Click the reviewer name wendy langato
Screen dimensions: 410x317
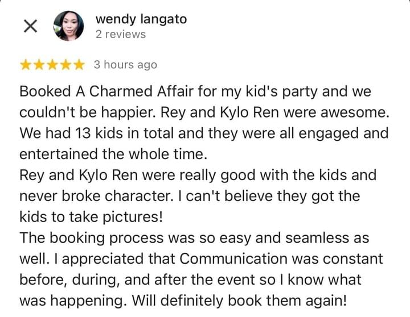(x=141, y=19)
